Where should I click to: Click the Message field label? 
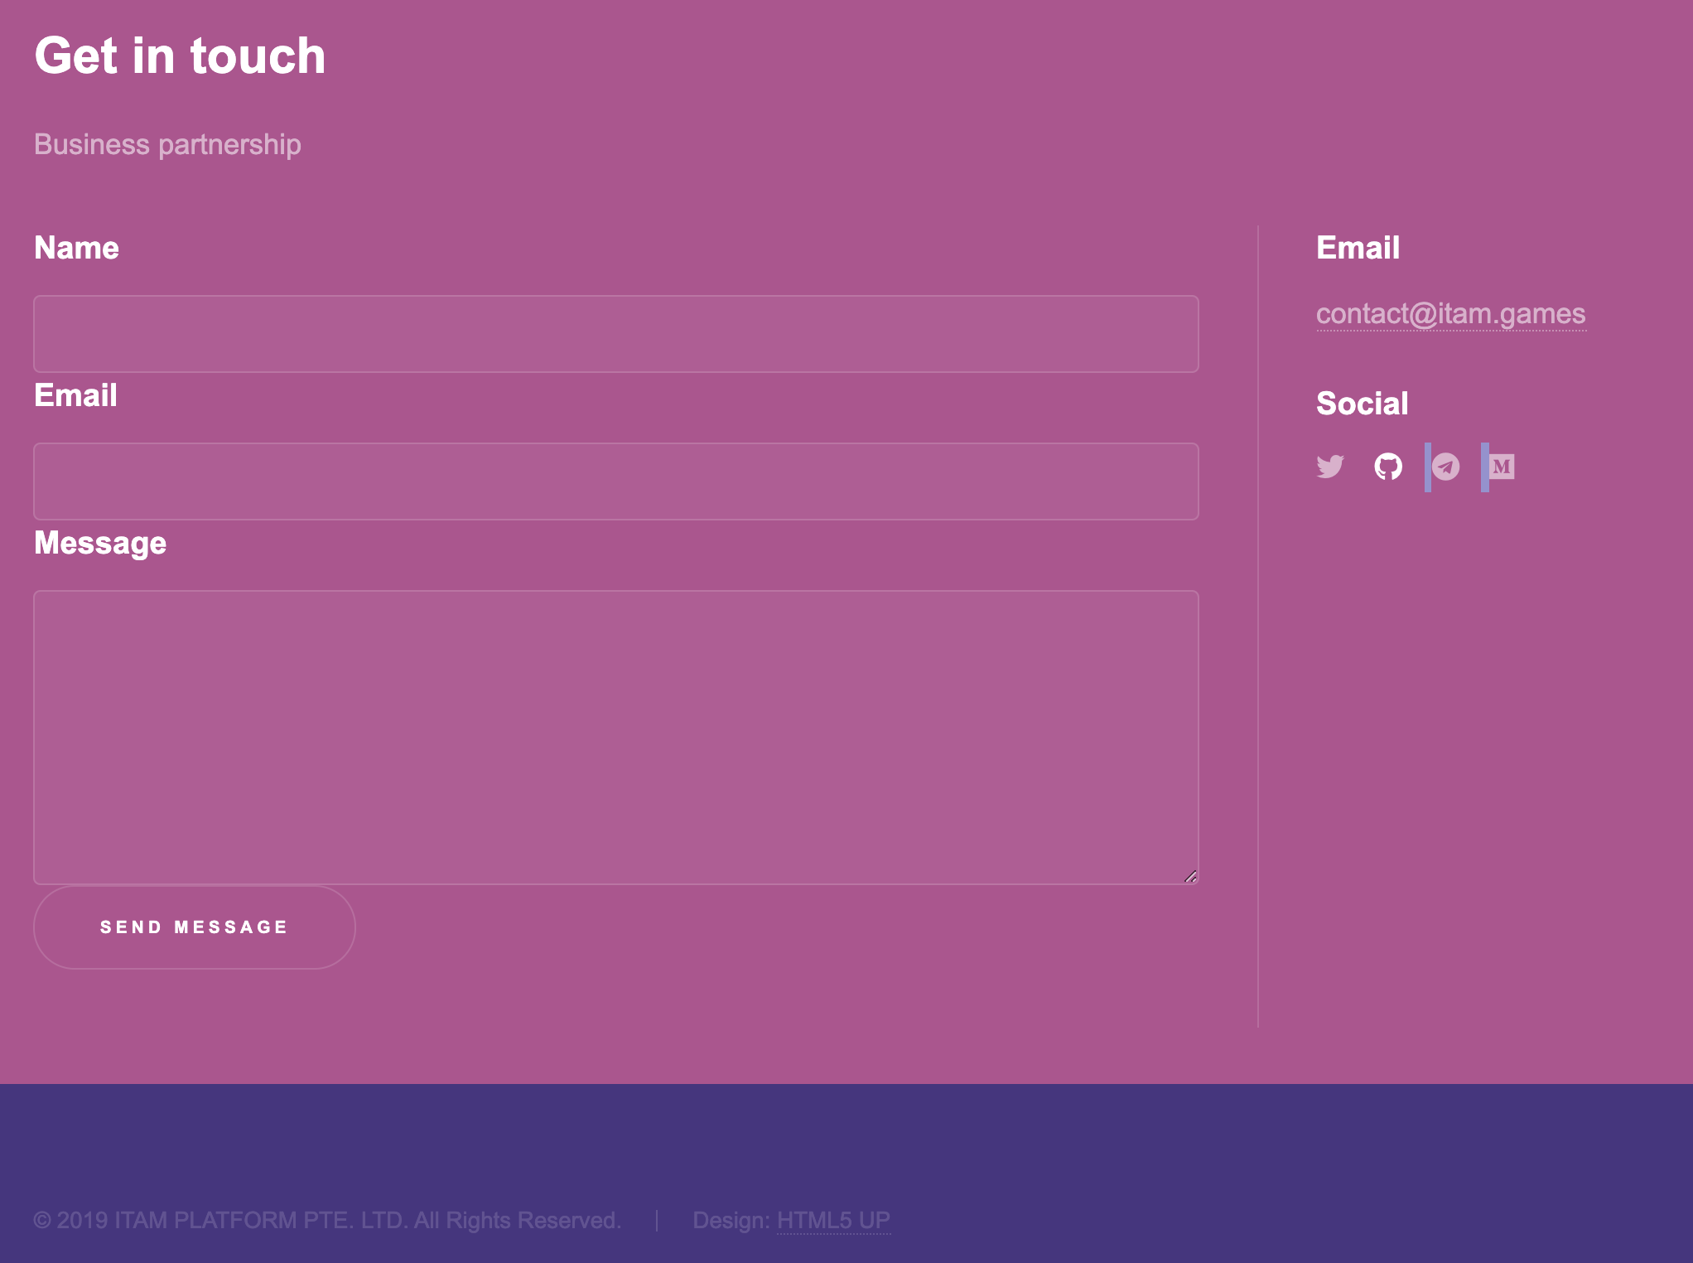pos(100,543)
